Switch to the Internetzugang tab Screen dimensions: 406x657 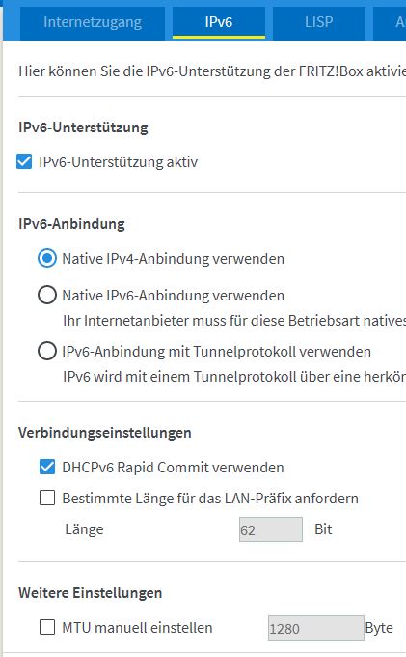click(93, 22)
